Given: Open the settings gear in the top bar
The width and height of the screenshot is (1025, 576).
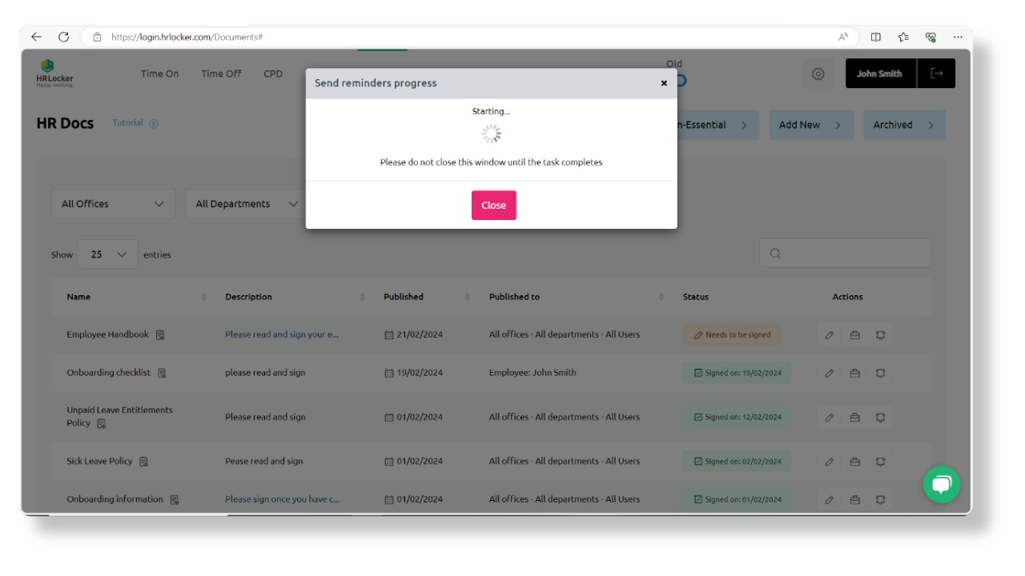Looking at the screenshot, I should (818, 73).
